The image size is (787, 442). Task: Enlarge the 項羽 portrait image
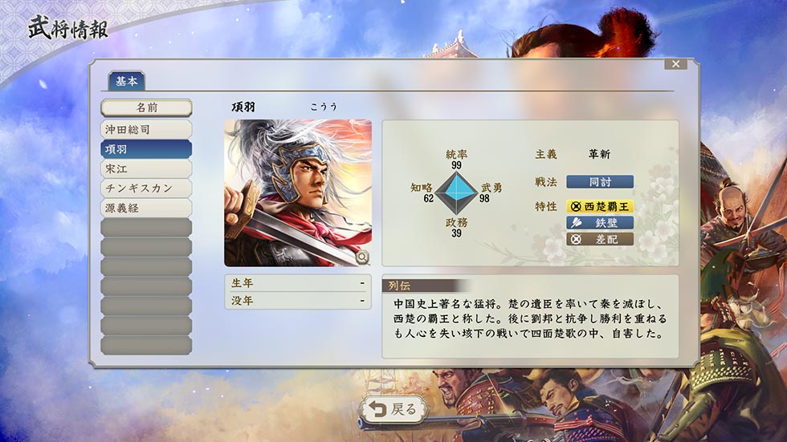[x=298, y=193]
